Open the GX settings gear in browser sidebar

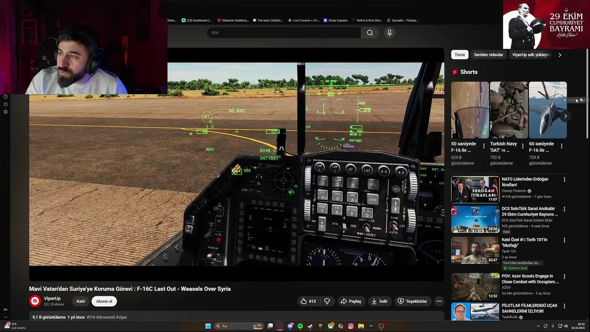coord(6,112)
